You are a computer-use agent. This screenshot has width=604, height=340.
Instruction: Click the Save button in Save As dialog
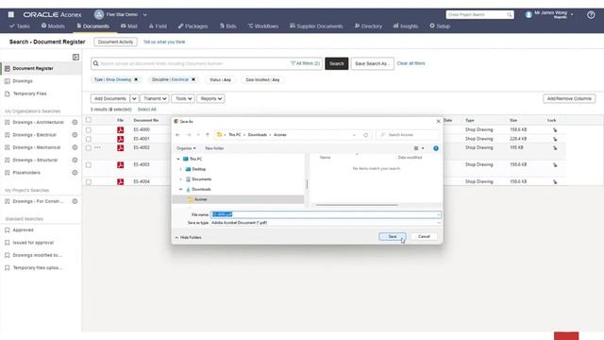[x=393, y=237]
